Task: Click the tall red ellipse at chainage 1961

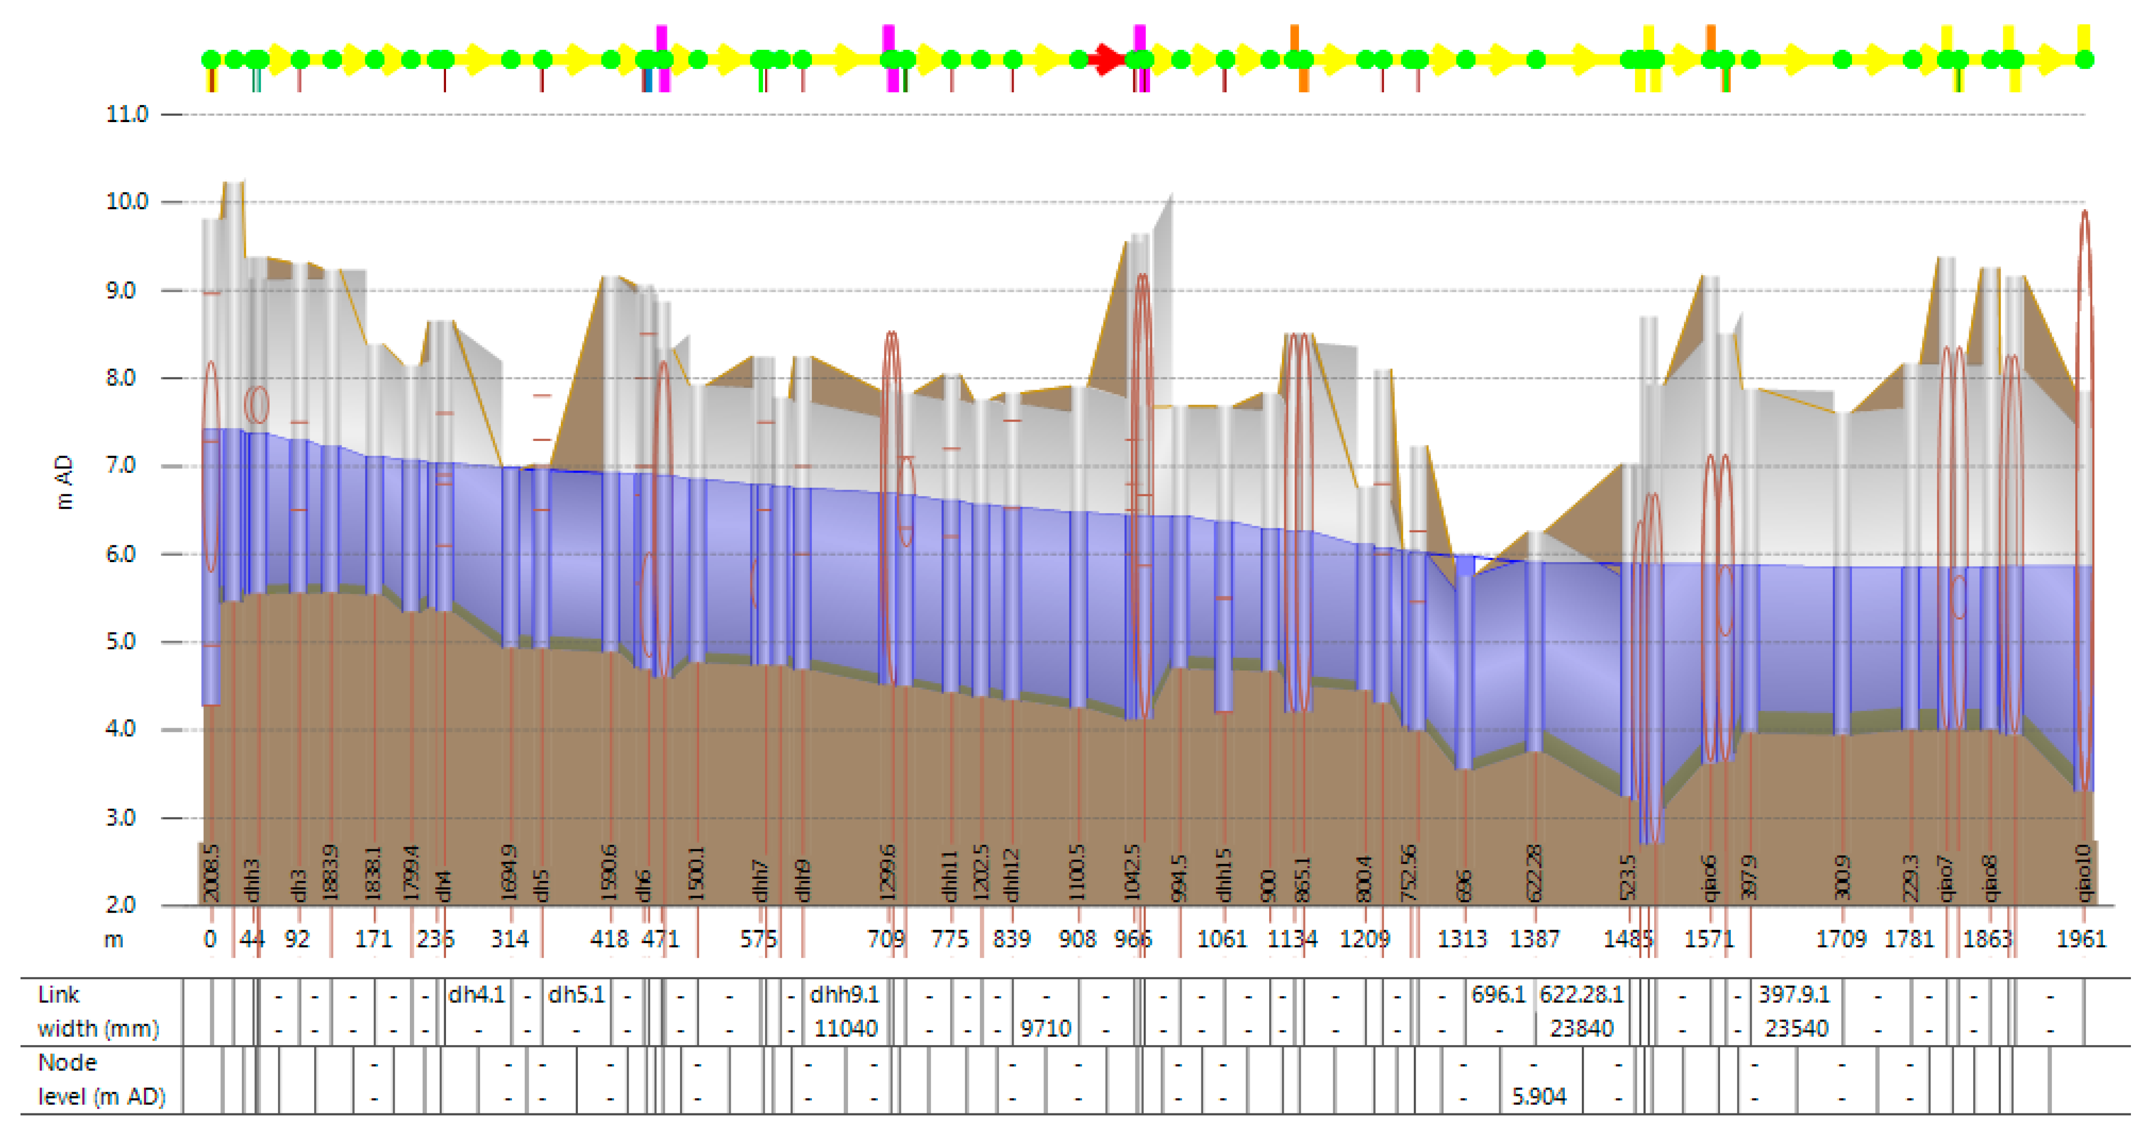Action: click(x=2084, y=501)
